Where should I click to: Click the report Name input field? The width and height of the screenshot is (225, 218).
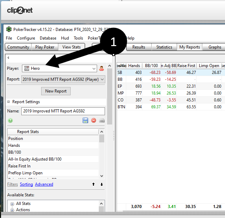63,111
